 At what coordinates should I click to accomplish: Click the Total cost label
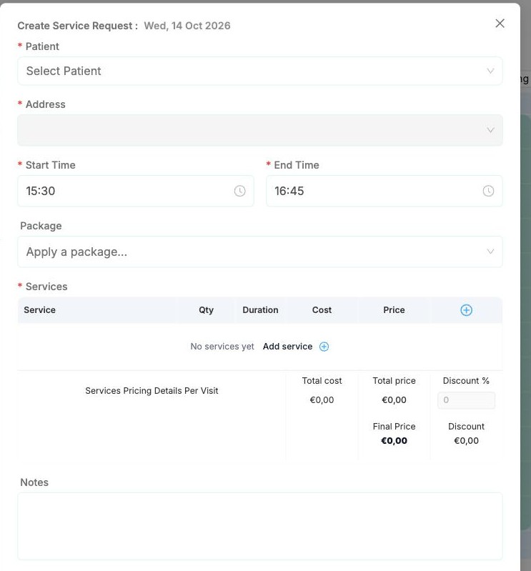322,381
